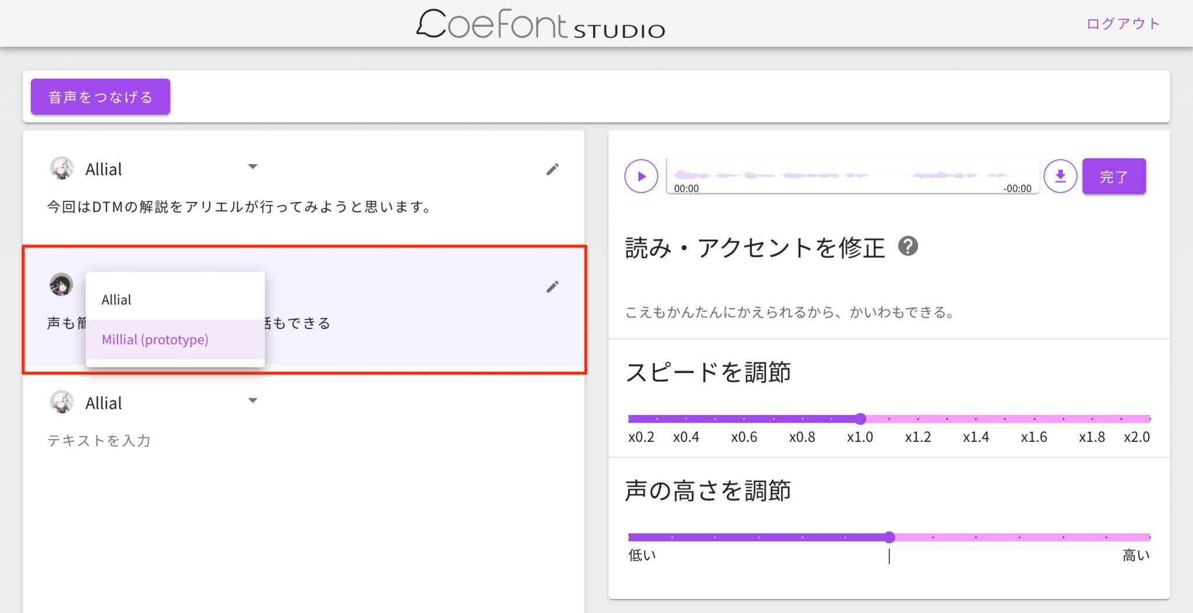Click the first Allial avatar image
This screenshot has height=613, width=1193.
pyautogui.click(x=63, y=168)
